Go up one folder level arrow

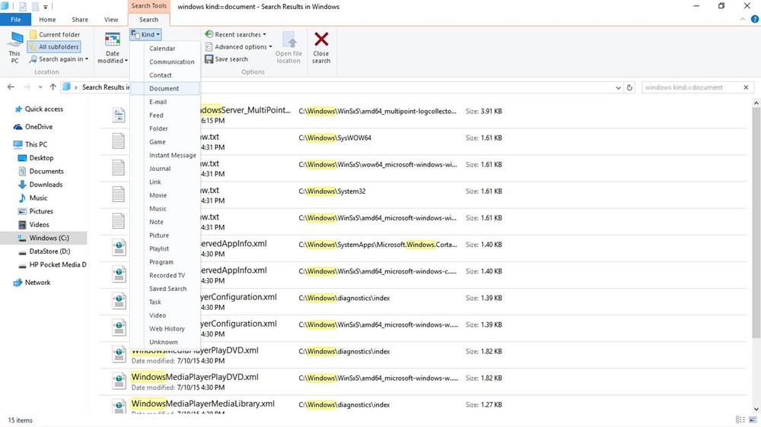53,87
